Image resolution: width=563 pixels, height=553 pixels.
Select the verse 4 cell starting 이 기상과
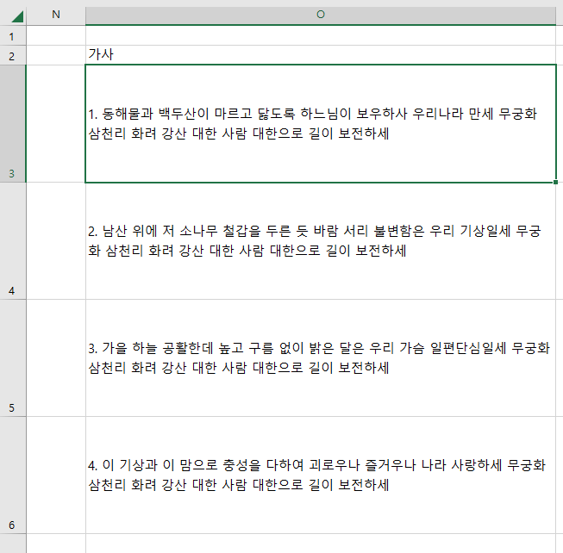321,475
